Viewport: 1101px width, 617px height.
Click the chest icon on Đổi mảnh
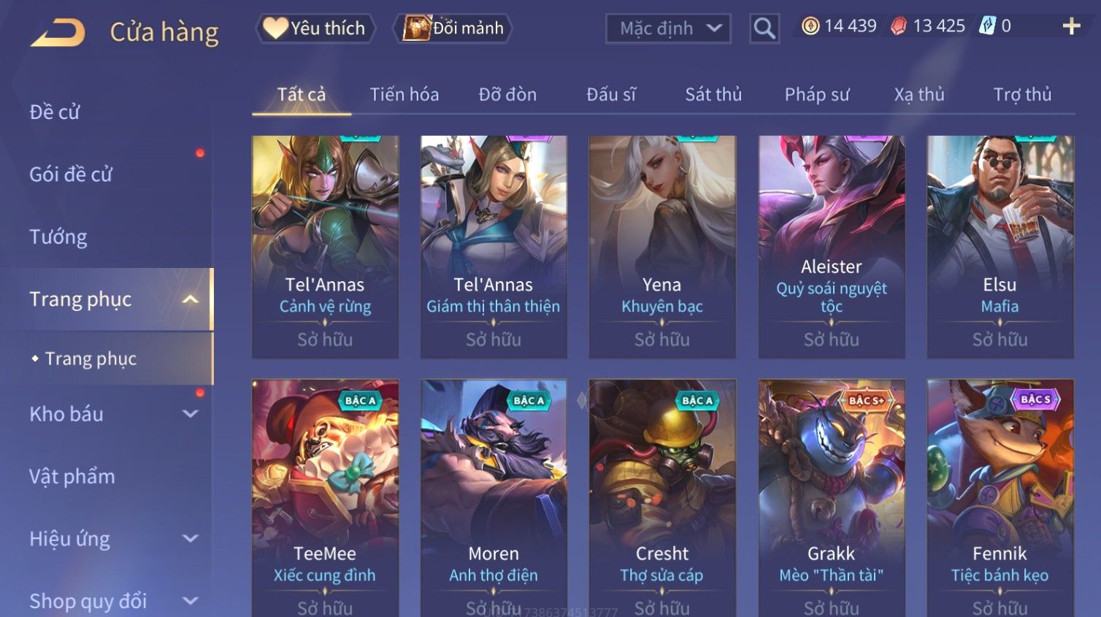(417, 28)
